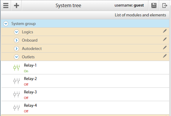Screen dimensions: 171x116
Task: Click the logout exit icon
Action: 164,5
